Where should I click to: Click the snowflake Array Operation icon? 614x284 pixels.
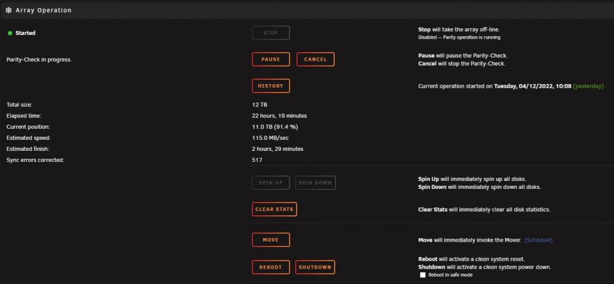[9, 10]
